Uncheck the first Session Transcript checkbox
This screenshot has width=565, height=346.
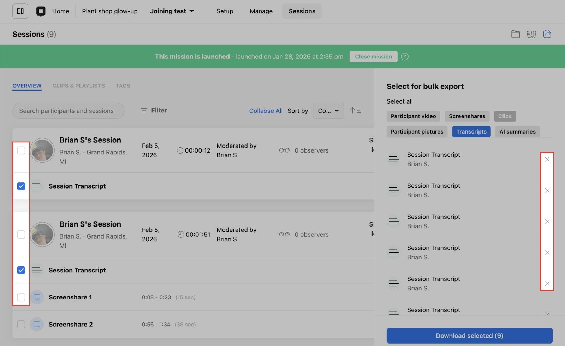21,186
